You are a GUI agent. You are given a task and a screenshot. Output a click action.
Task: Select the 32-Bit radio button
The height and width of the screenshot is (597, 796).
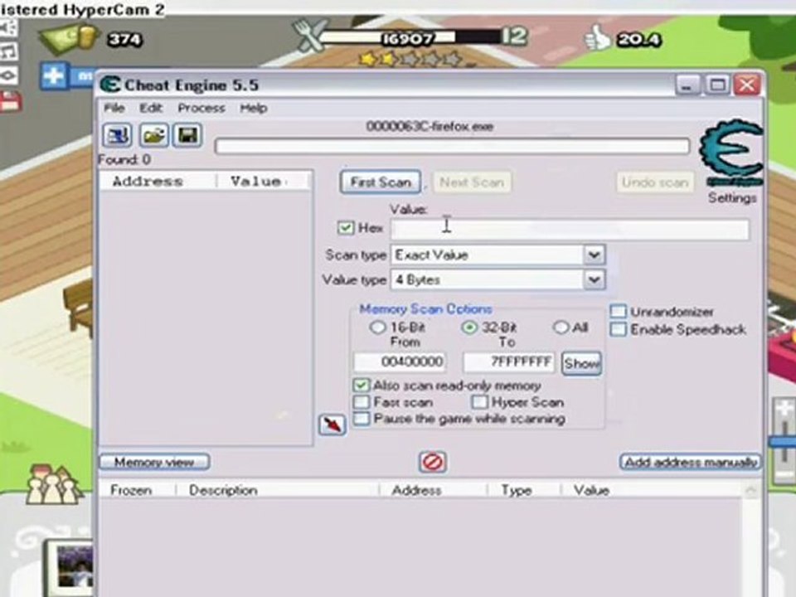(469, 328)
